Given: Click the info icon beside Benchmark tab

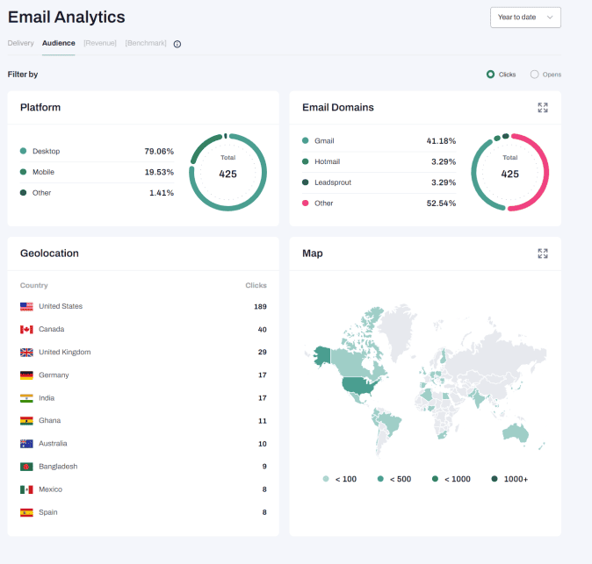Looking at the screenshot, I should click(177, 44).
